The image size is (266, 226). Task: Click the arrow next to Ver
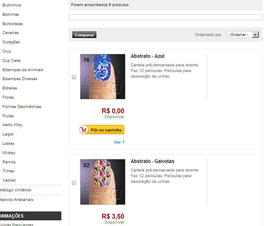point(124,142)
